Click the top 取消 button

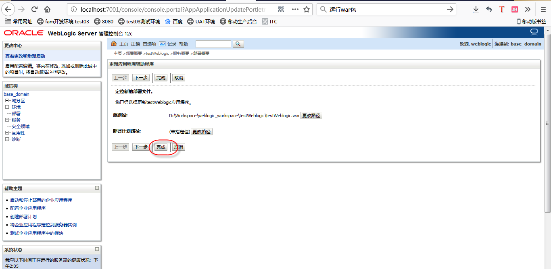[179, 78]
